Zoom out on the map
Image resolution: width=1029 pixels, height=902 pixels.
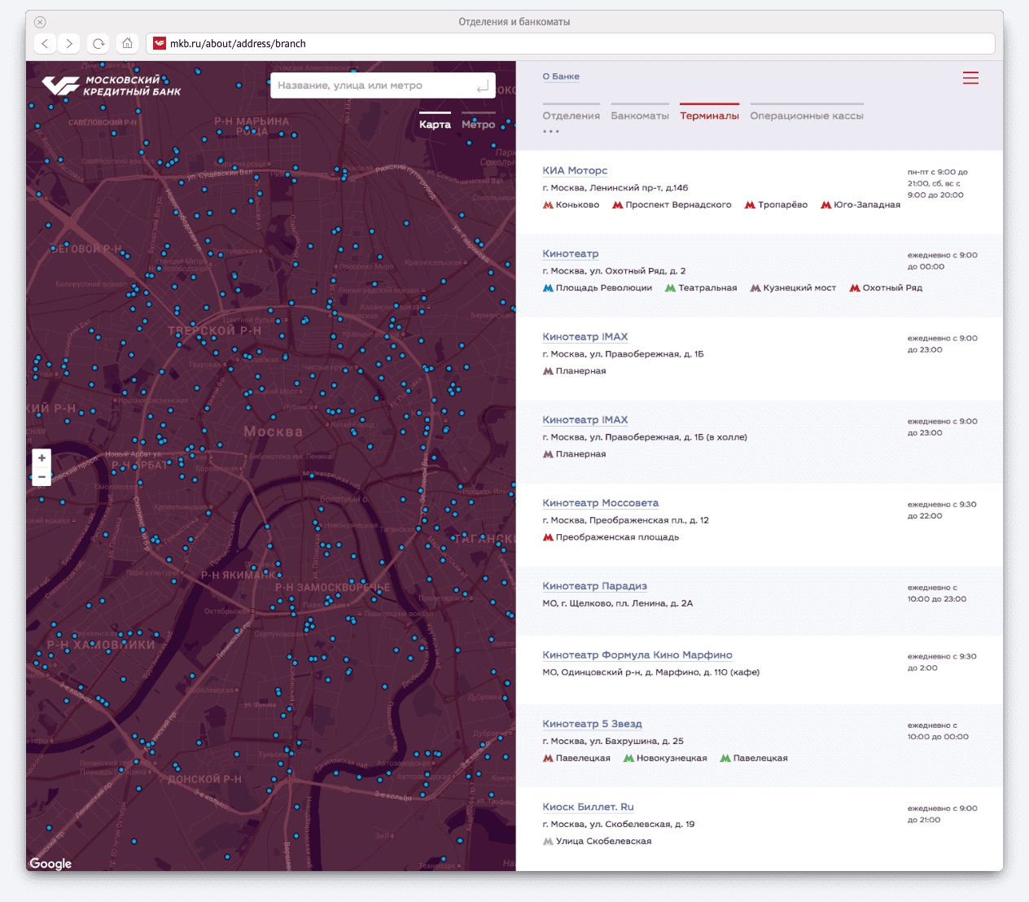tap(42, 477)
